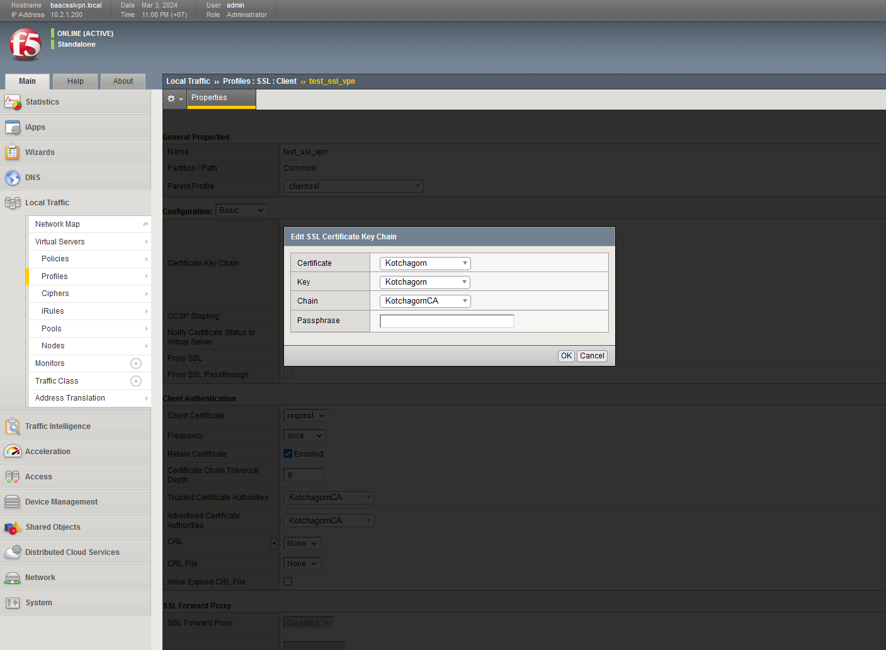Click the Distributed Cloud Services icon

[x=13, y=552]
